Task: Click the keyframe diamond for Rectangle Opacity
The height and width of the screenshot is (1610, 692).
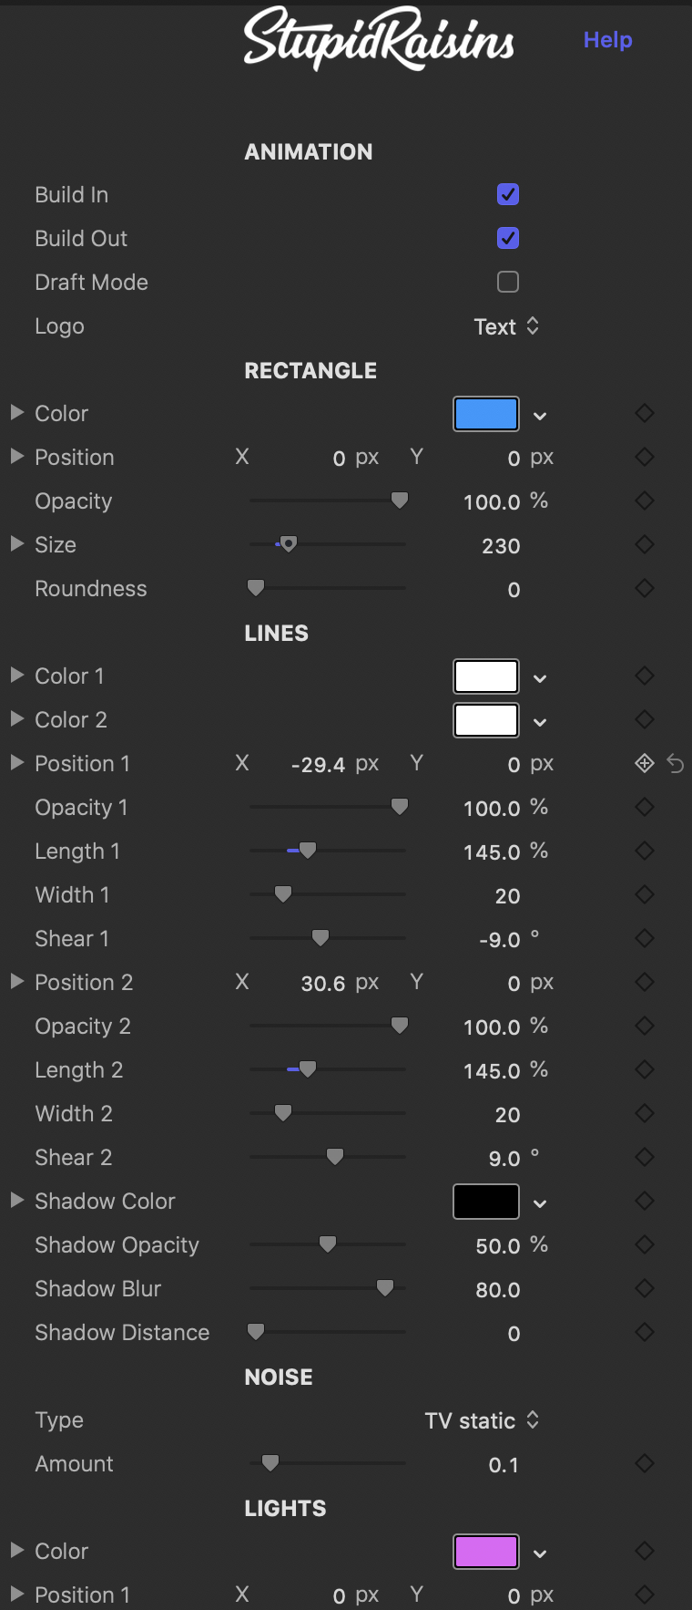Action: (x=645, y=501)
